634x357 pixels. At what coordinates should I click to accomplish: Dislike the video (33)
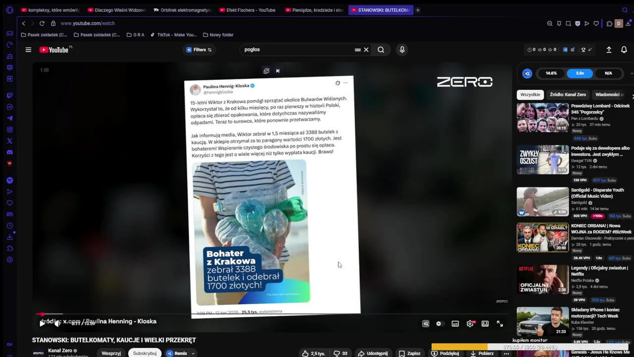(340, 354)
